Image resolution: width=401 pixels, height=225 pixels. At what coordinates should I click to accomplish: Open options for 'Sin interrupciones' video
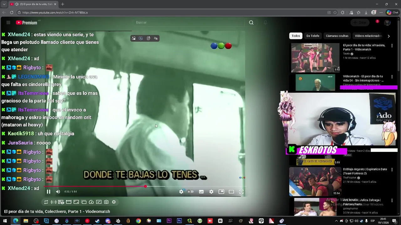click(392, 77)
